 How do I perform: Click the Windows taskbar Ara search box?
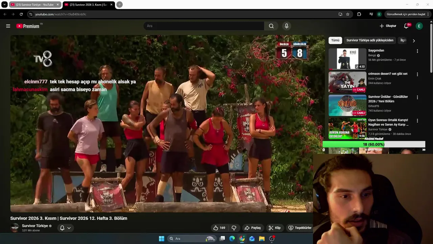coord(192,239)
